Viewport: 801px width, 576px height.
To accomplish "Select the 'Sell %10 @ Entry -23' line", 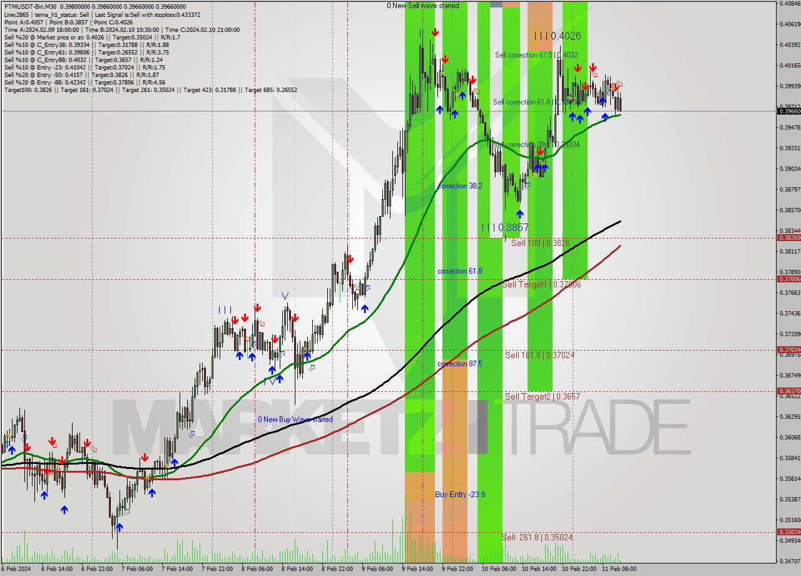I will pyautogui.click(x=84, y=67).
